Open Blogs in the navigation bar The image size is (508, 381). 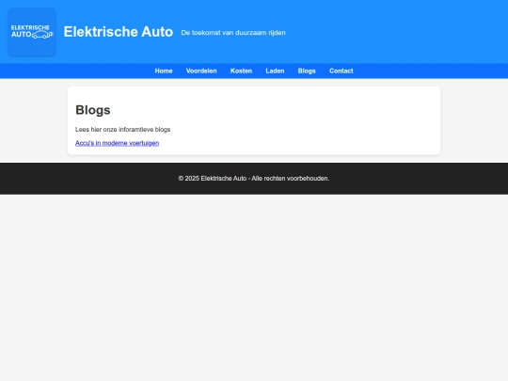(x=307, y=71)
